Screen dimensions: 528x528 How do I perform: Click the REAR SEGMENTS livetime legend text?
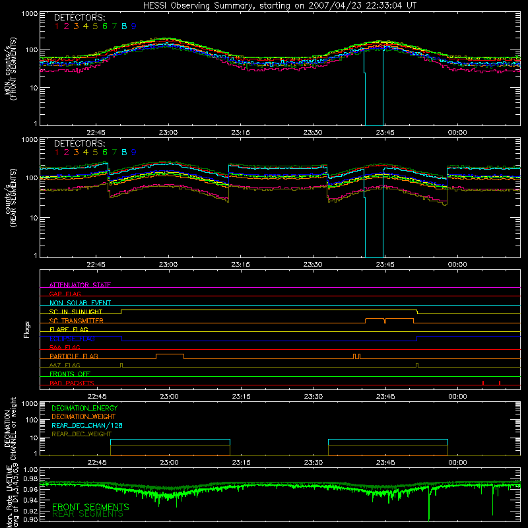point(88,514)
